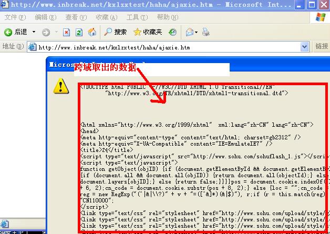
Task: Open the 文件(F) menu
Action: [x=15, y=17]
